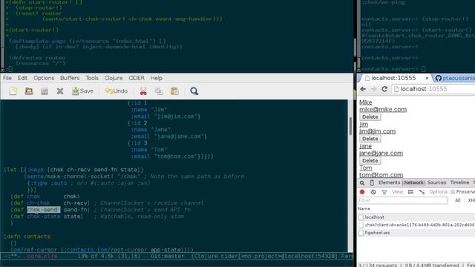Delete the Jane contact

coord(370,160)
